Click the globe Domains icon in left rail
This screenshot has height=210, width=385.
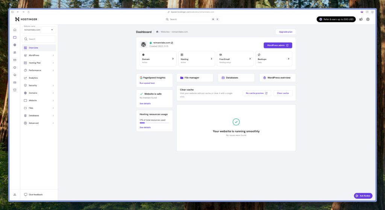(15, 45)
